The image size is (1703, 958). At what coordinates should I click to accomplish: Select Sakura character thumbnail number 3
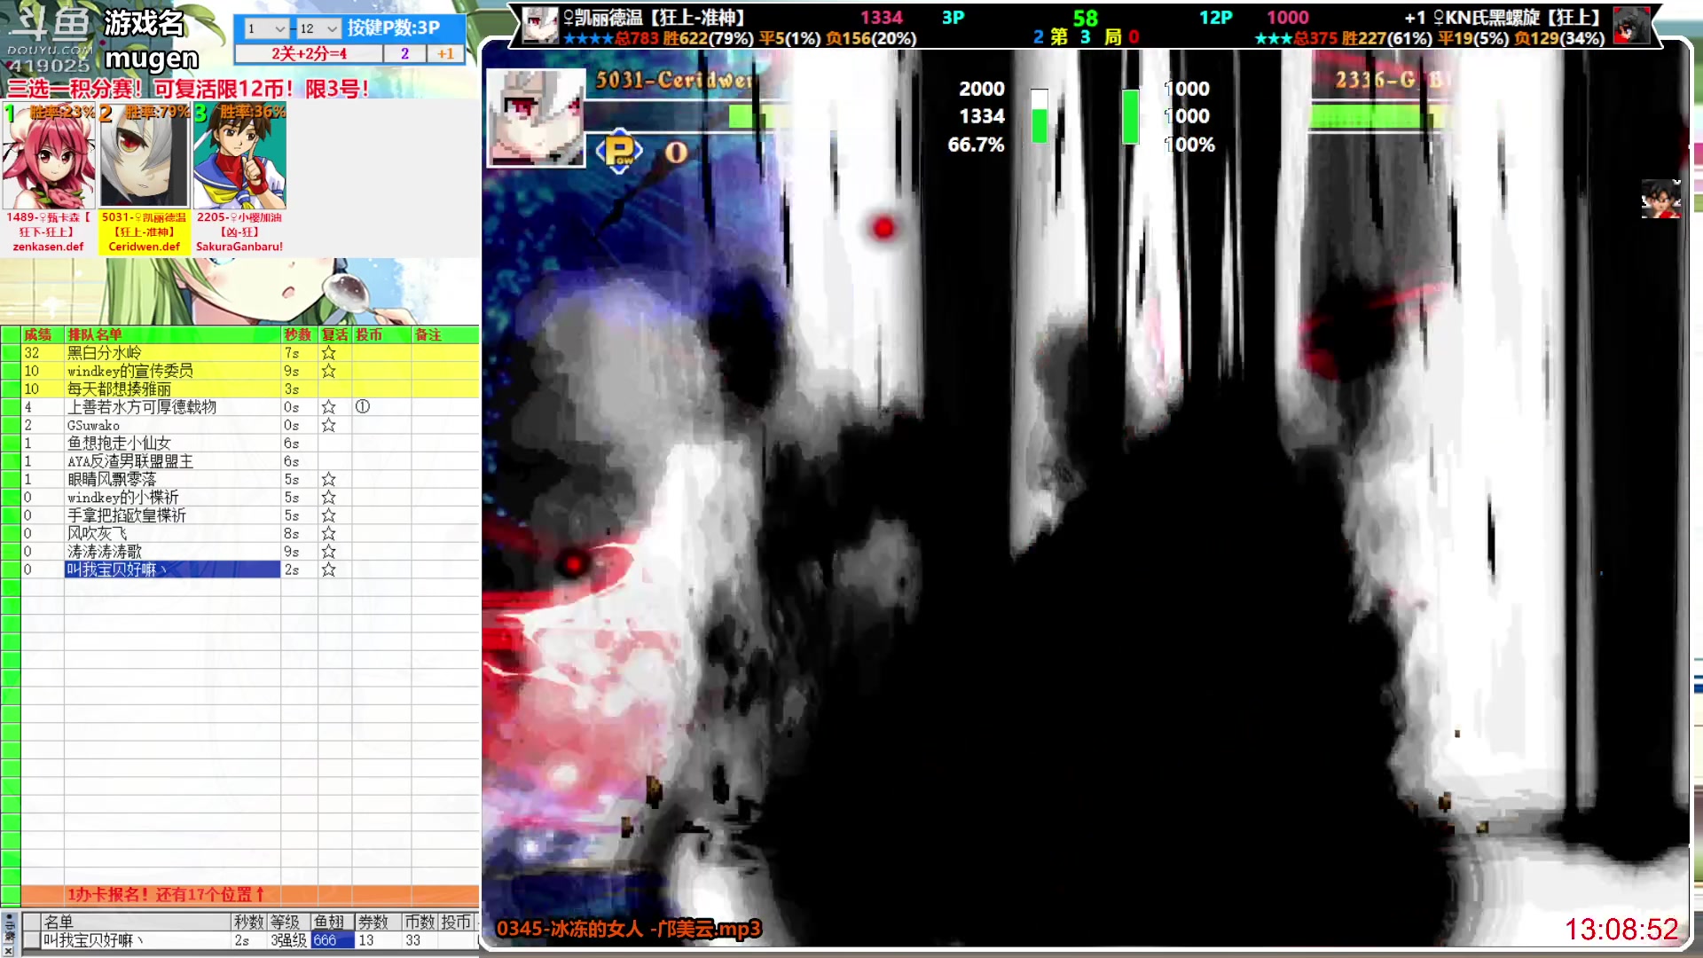coord(239,156)
